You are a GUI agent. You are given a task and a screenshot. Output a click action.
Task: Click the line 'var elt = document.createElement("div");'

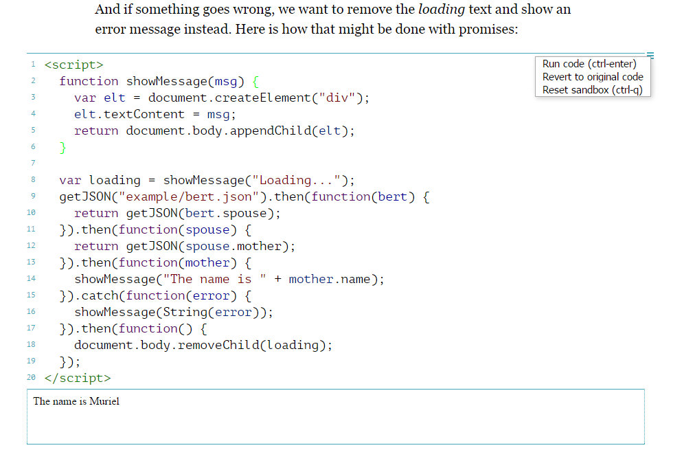[222, 98]
